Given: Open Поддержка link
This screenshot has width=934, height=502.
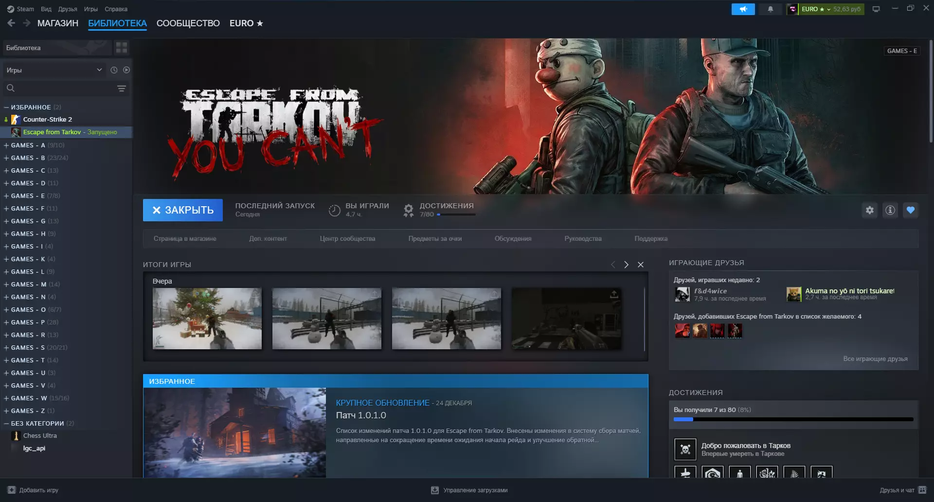Looking at the screenshot, I should pyautogui.click(x=651, y=239).
